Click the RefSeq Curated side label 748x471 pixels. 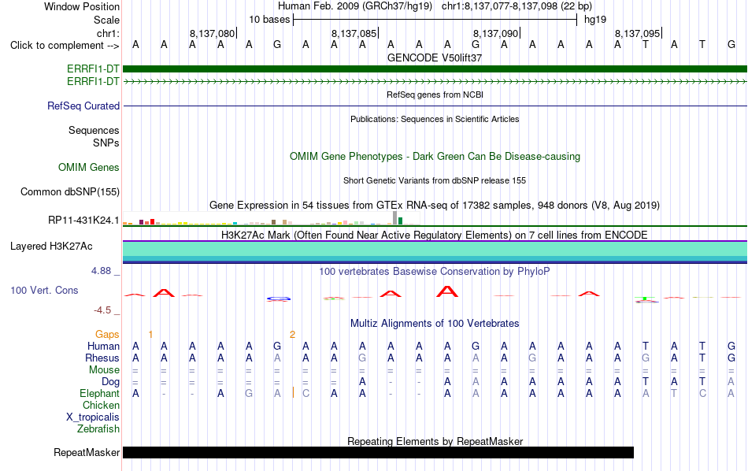(x=83, y=106)
